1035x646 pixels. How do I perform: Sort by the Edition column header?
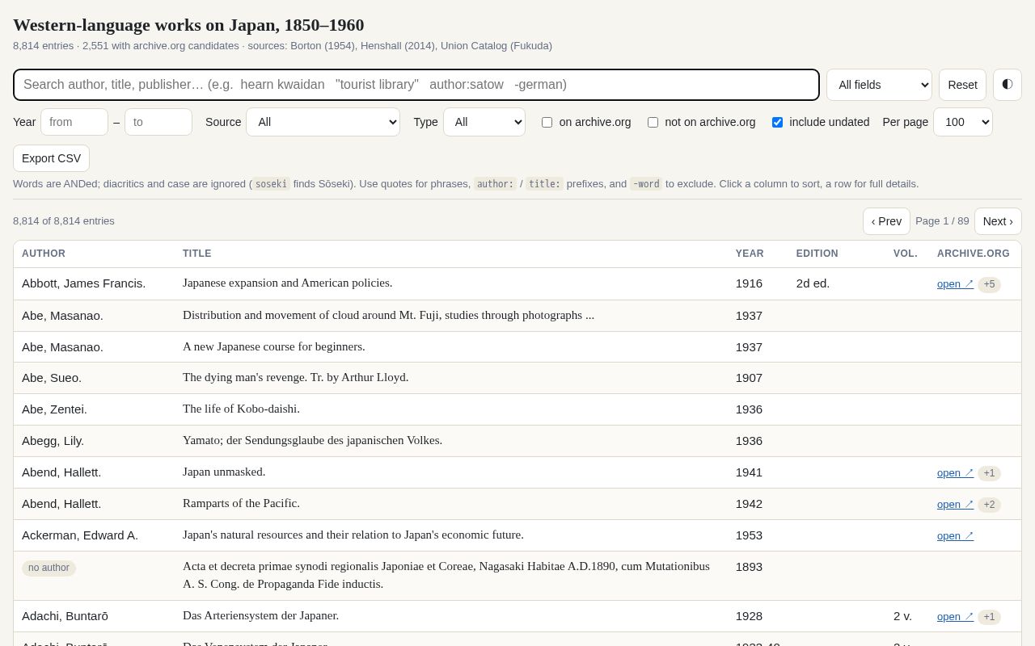(x=817, y=254)
